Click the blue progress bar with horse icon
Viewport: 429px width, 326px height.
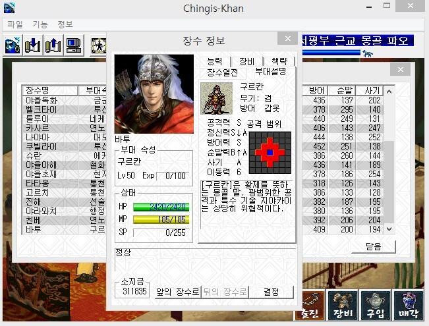pyautogui.click(x=331, y=53)
